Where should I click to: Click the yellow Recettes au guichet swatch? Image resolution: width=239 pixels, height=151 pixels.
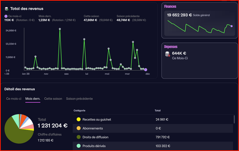click(x=78, y=119)
